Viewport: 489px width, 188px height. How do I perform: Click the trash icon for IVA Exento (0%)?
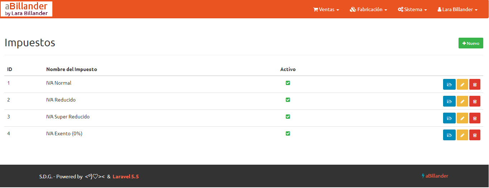tap(475, 135)
